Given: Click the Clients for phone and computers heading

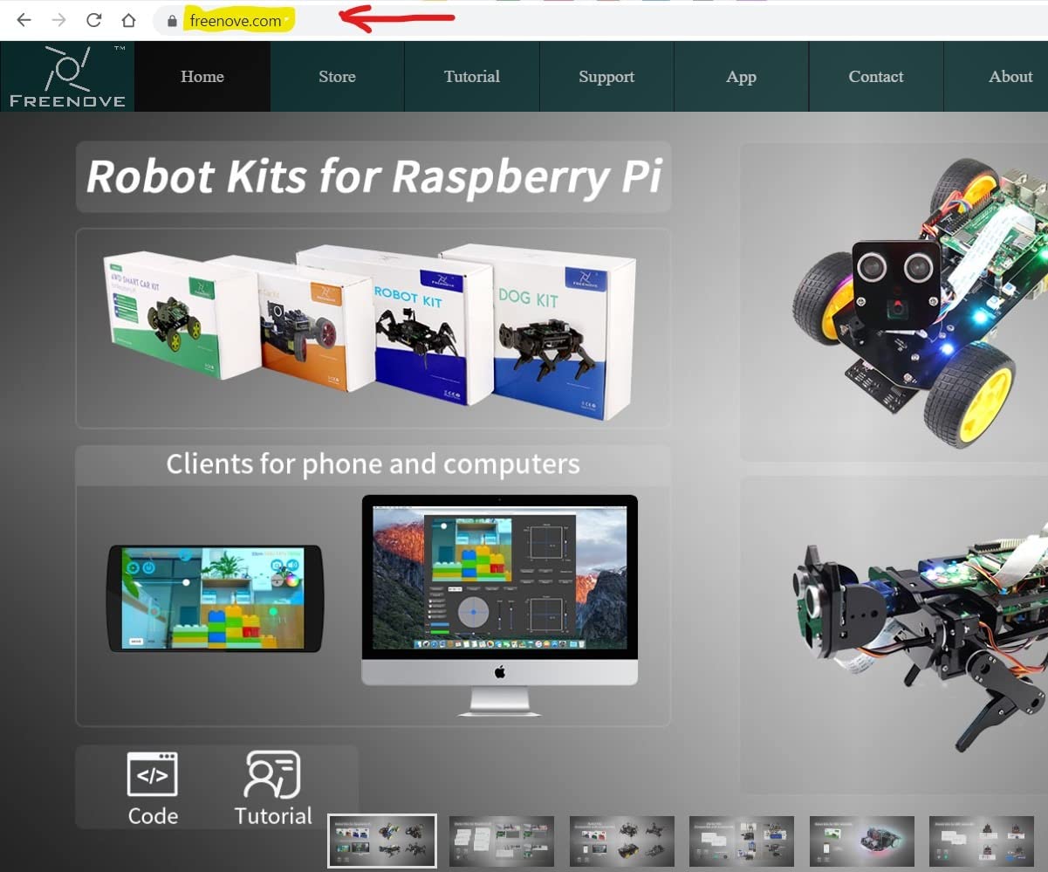Looking at the screenshot, I should pyautogui.click(x=373, y=463).
